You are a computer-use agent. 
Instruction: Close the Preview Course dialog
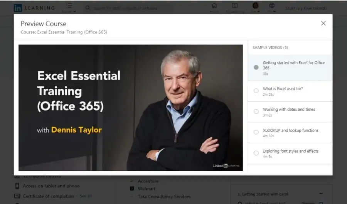tap(323, 23)
